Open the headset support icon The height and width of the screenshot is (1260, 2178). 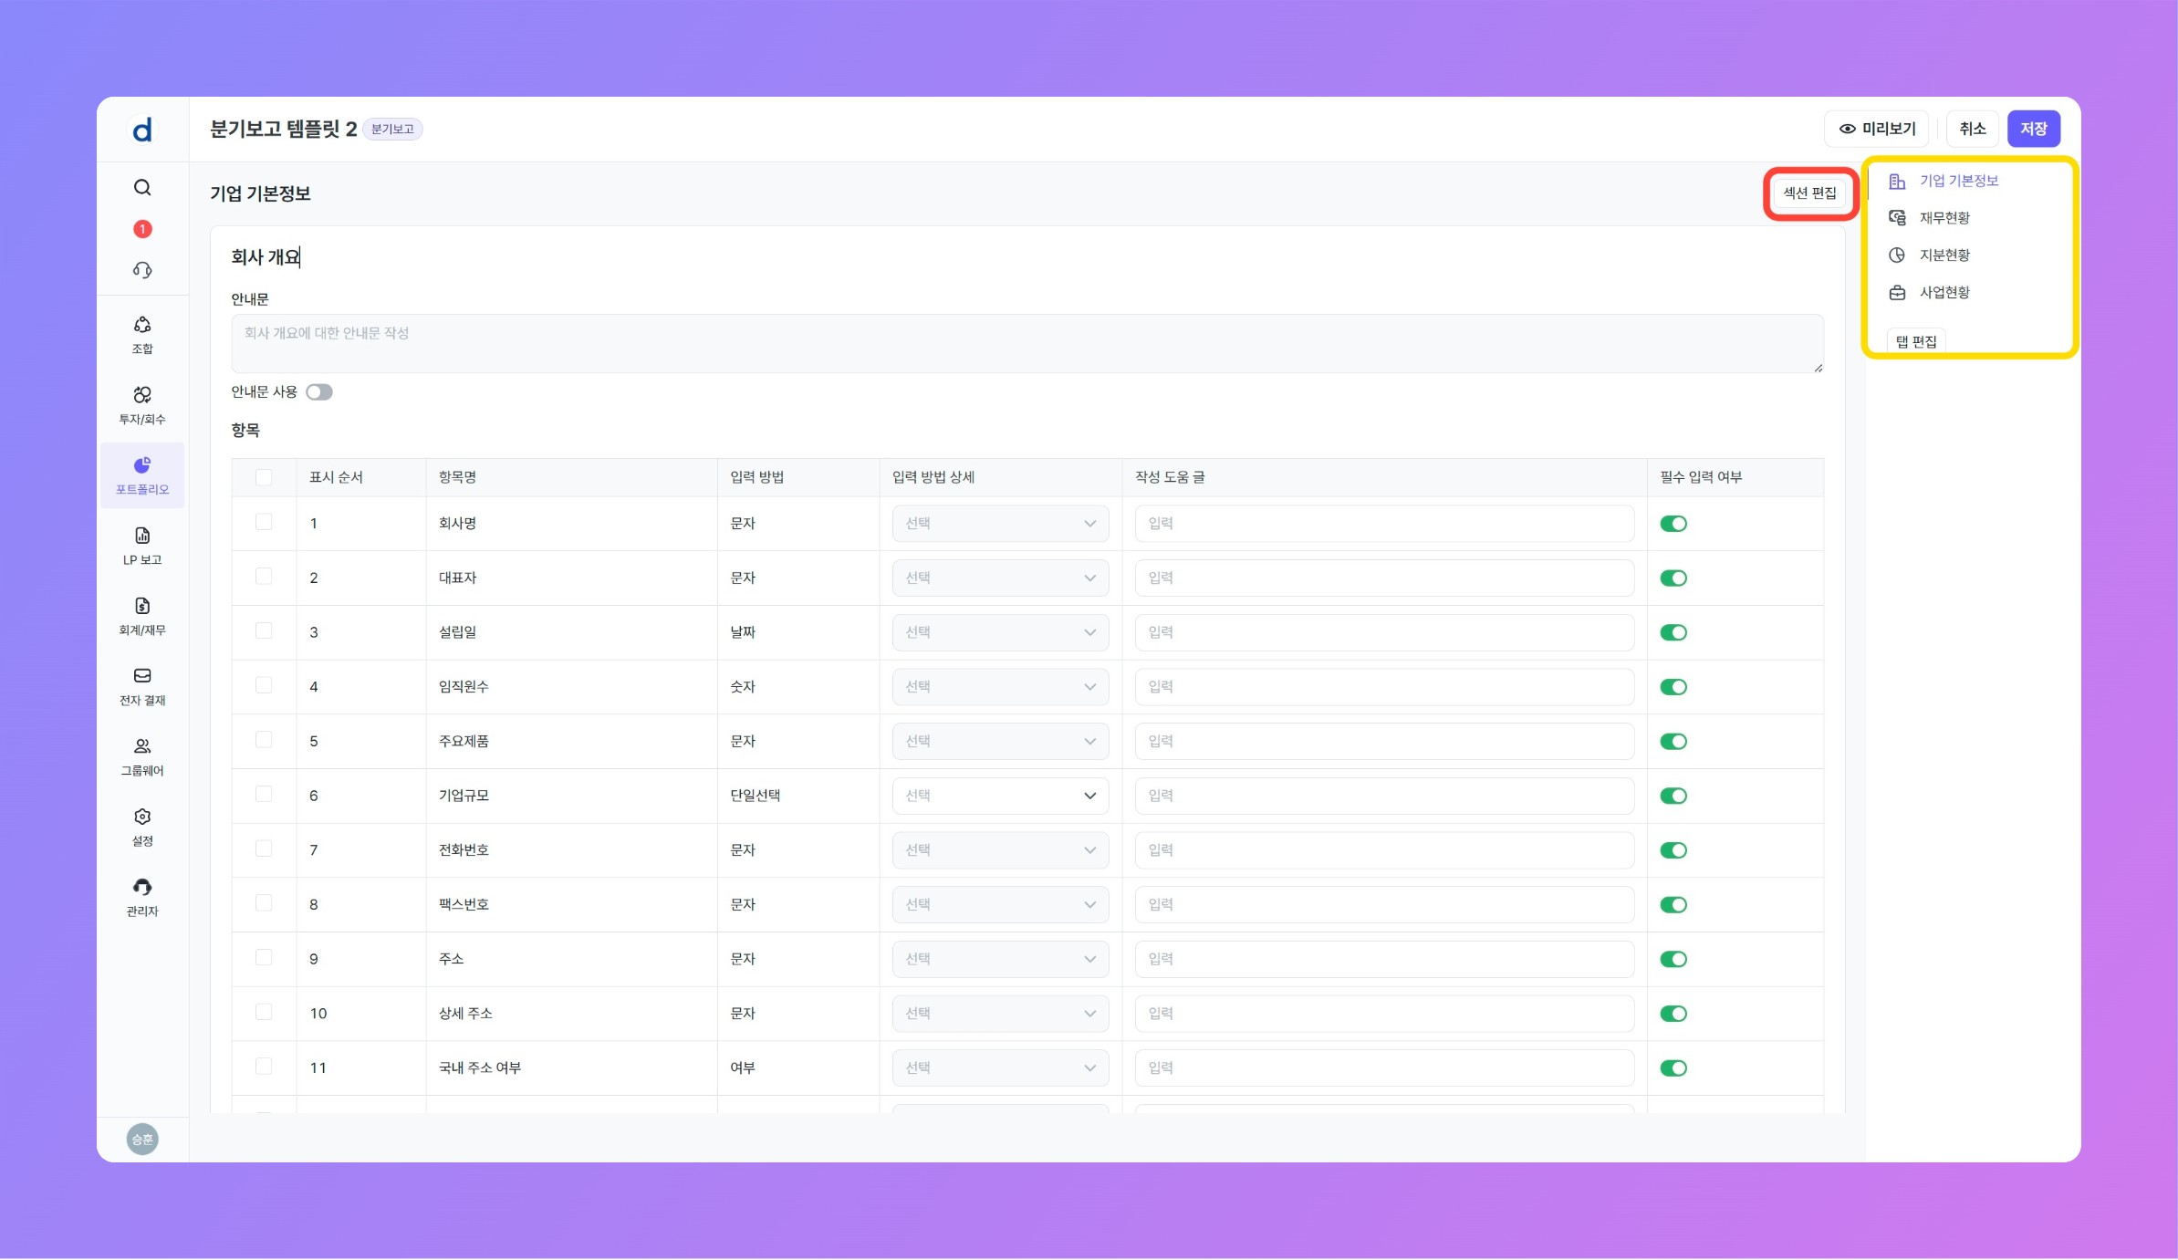coord(142,270)
